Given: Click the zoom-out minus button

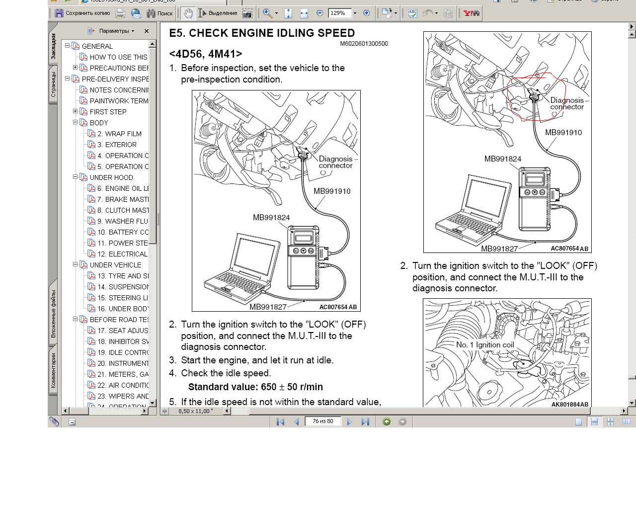Looking at the screenshot, I should coord(320,13).
